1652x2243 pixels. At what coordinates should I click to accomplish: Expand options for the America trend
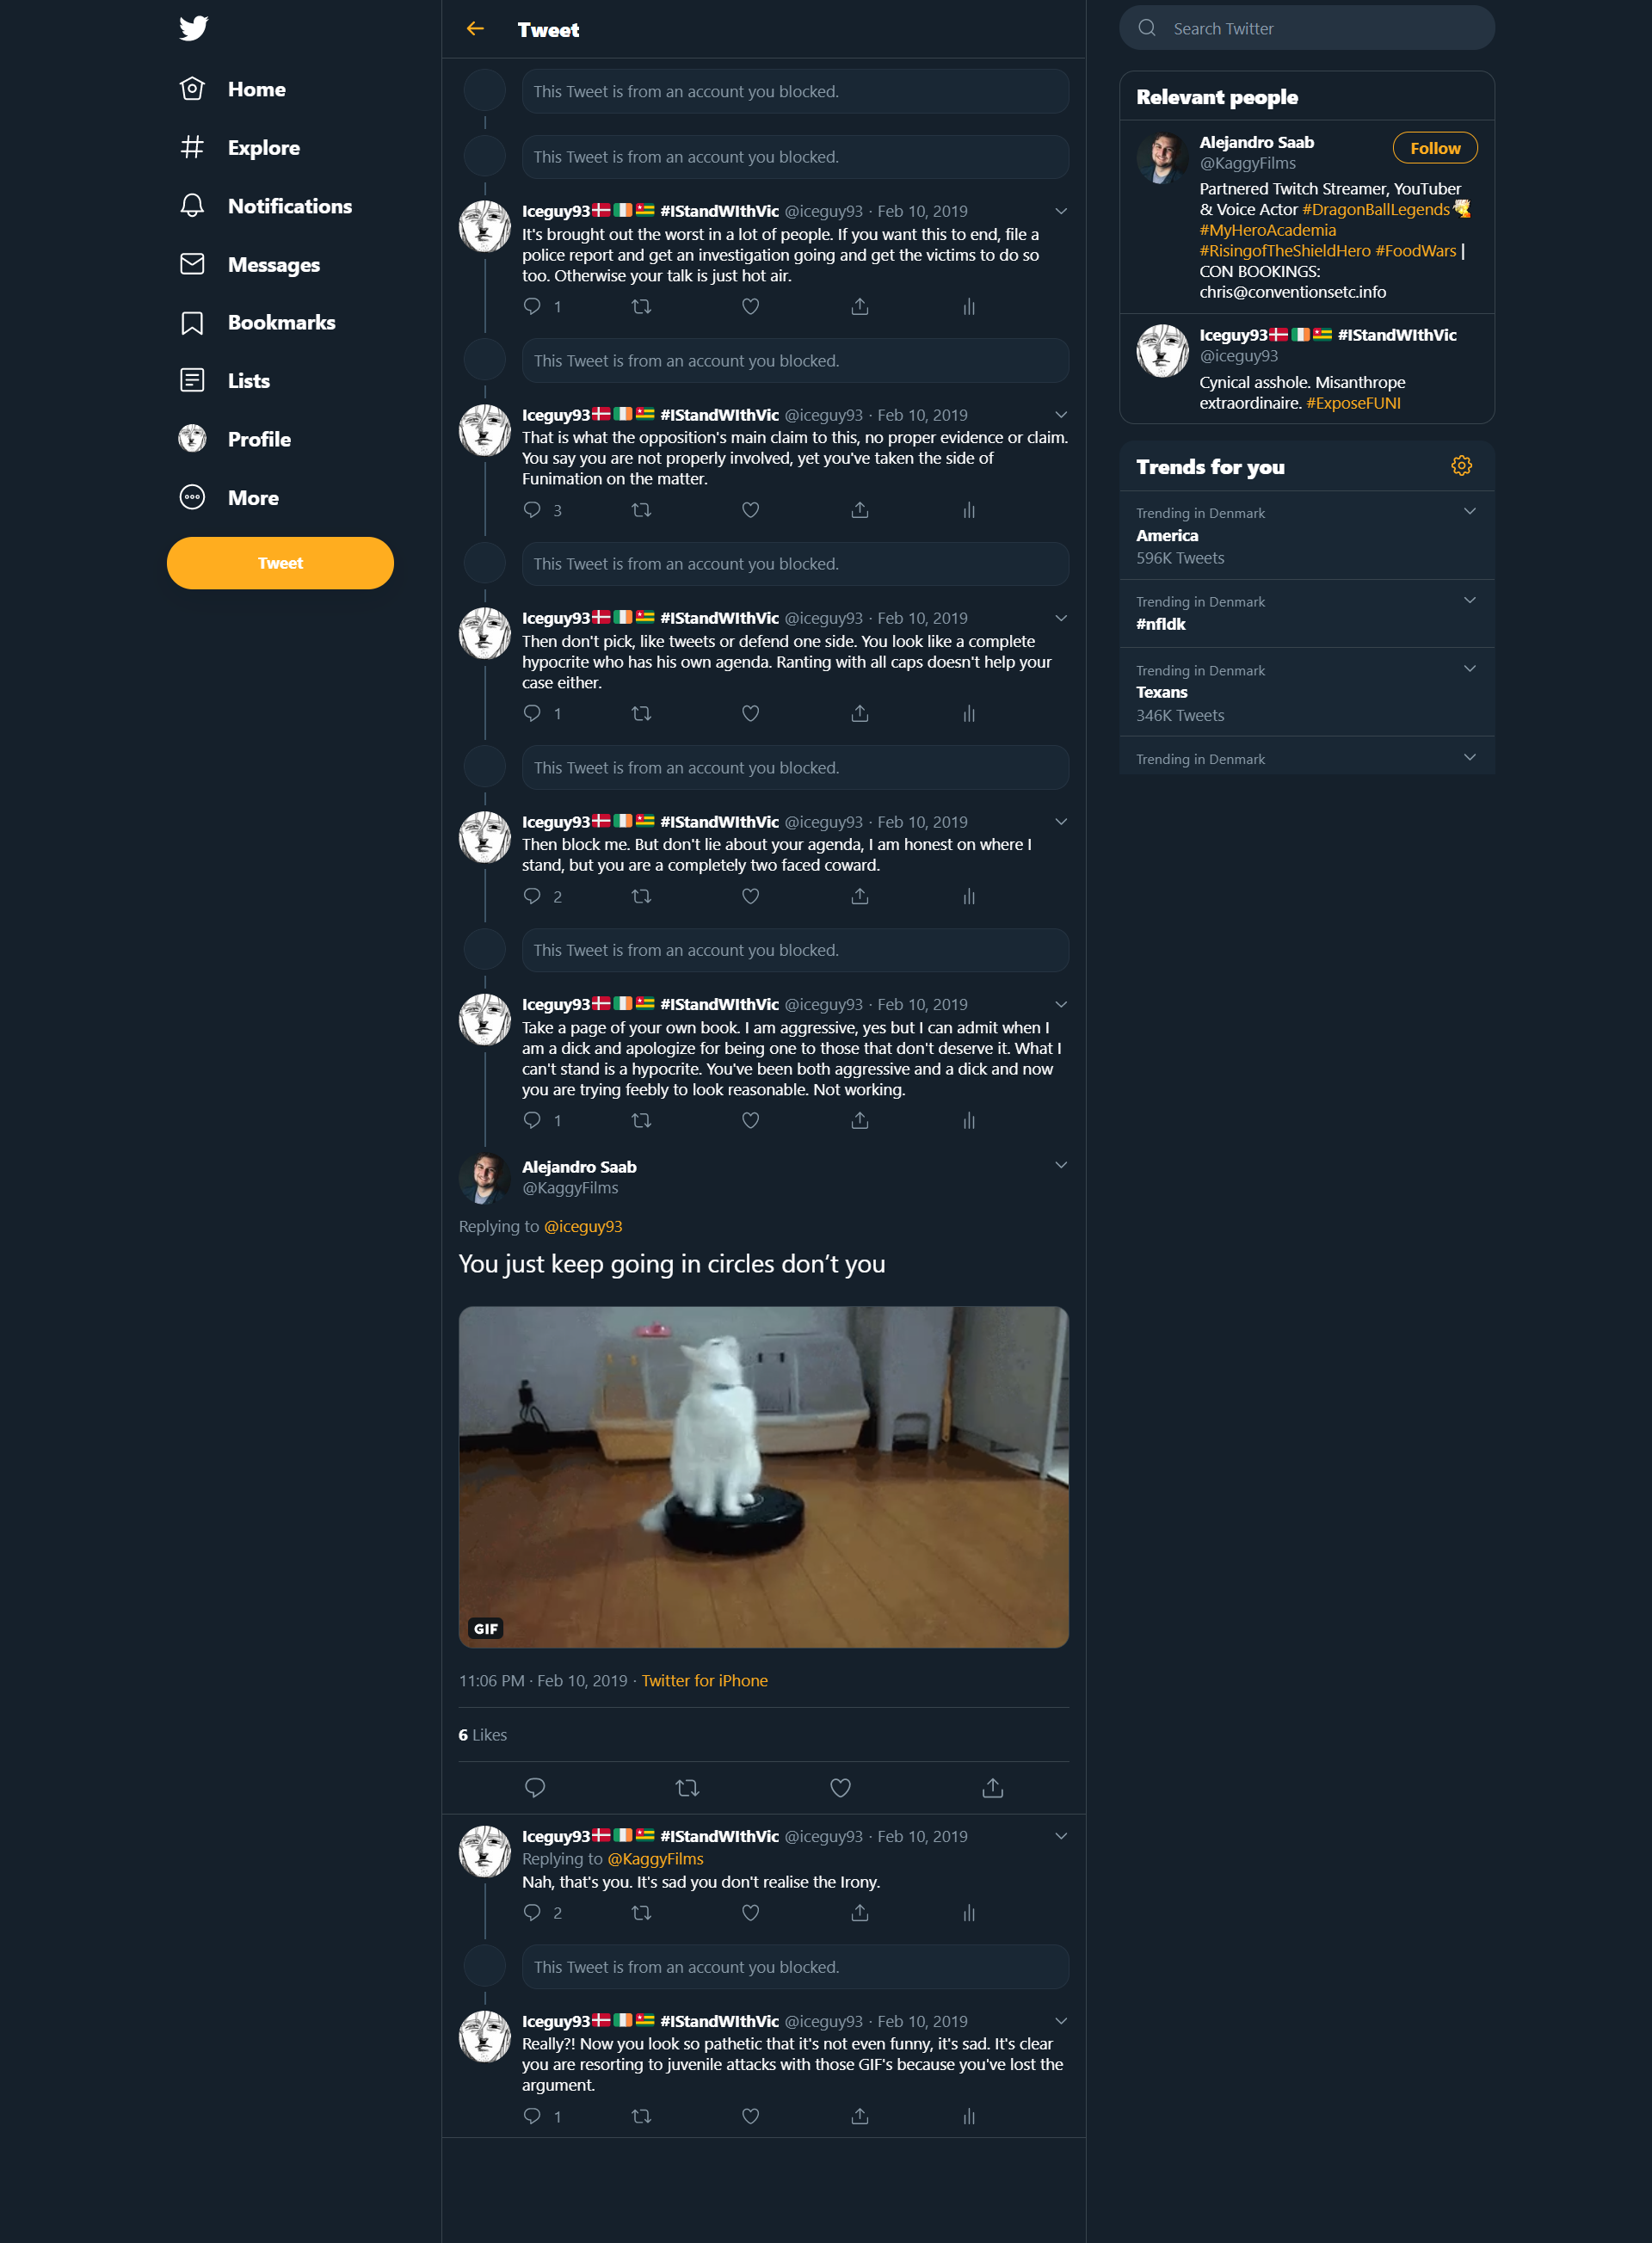pos(1469,511)
